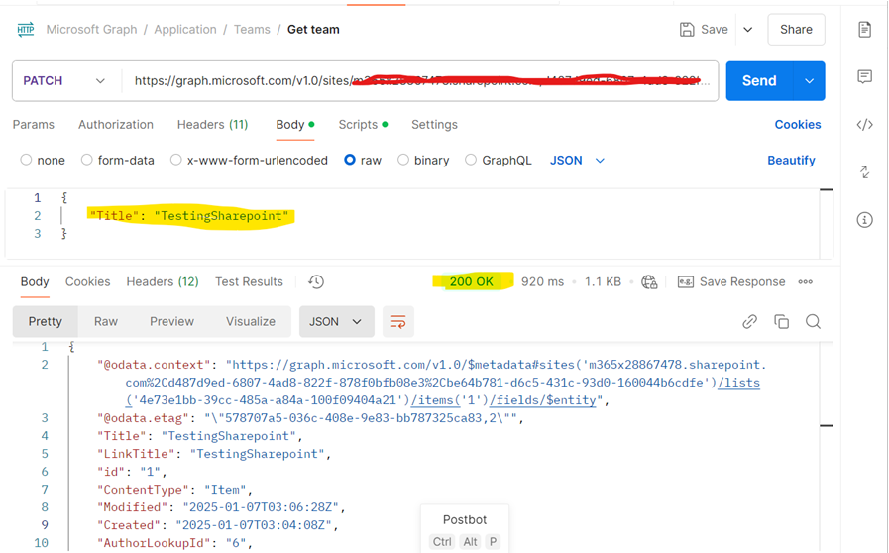Click the Title line in request body editor

189,215
